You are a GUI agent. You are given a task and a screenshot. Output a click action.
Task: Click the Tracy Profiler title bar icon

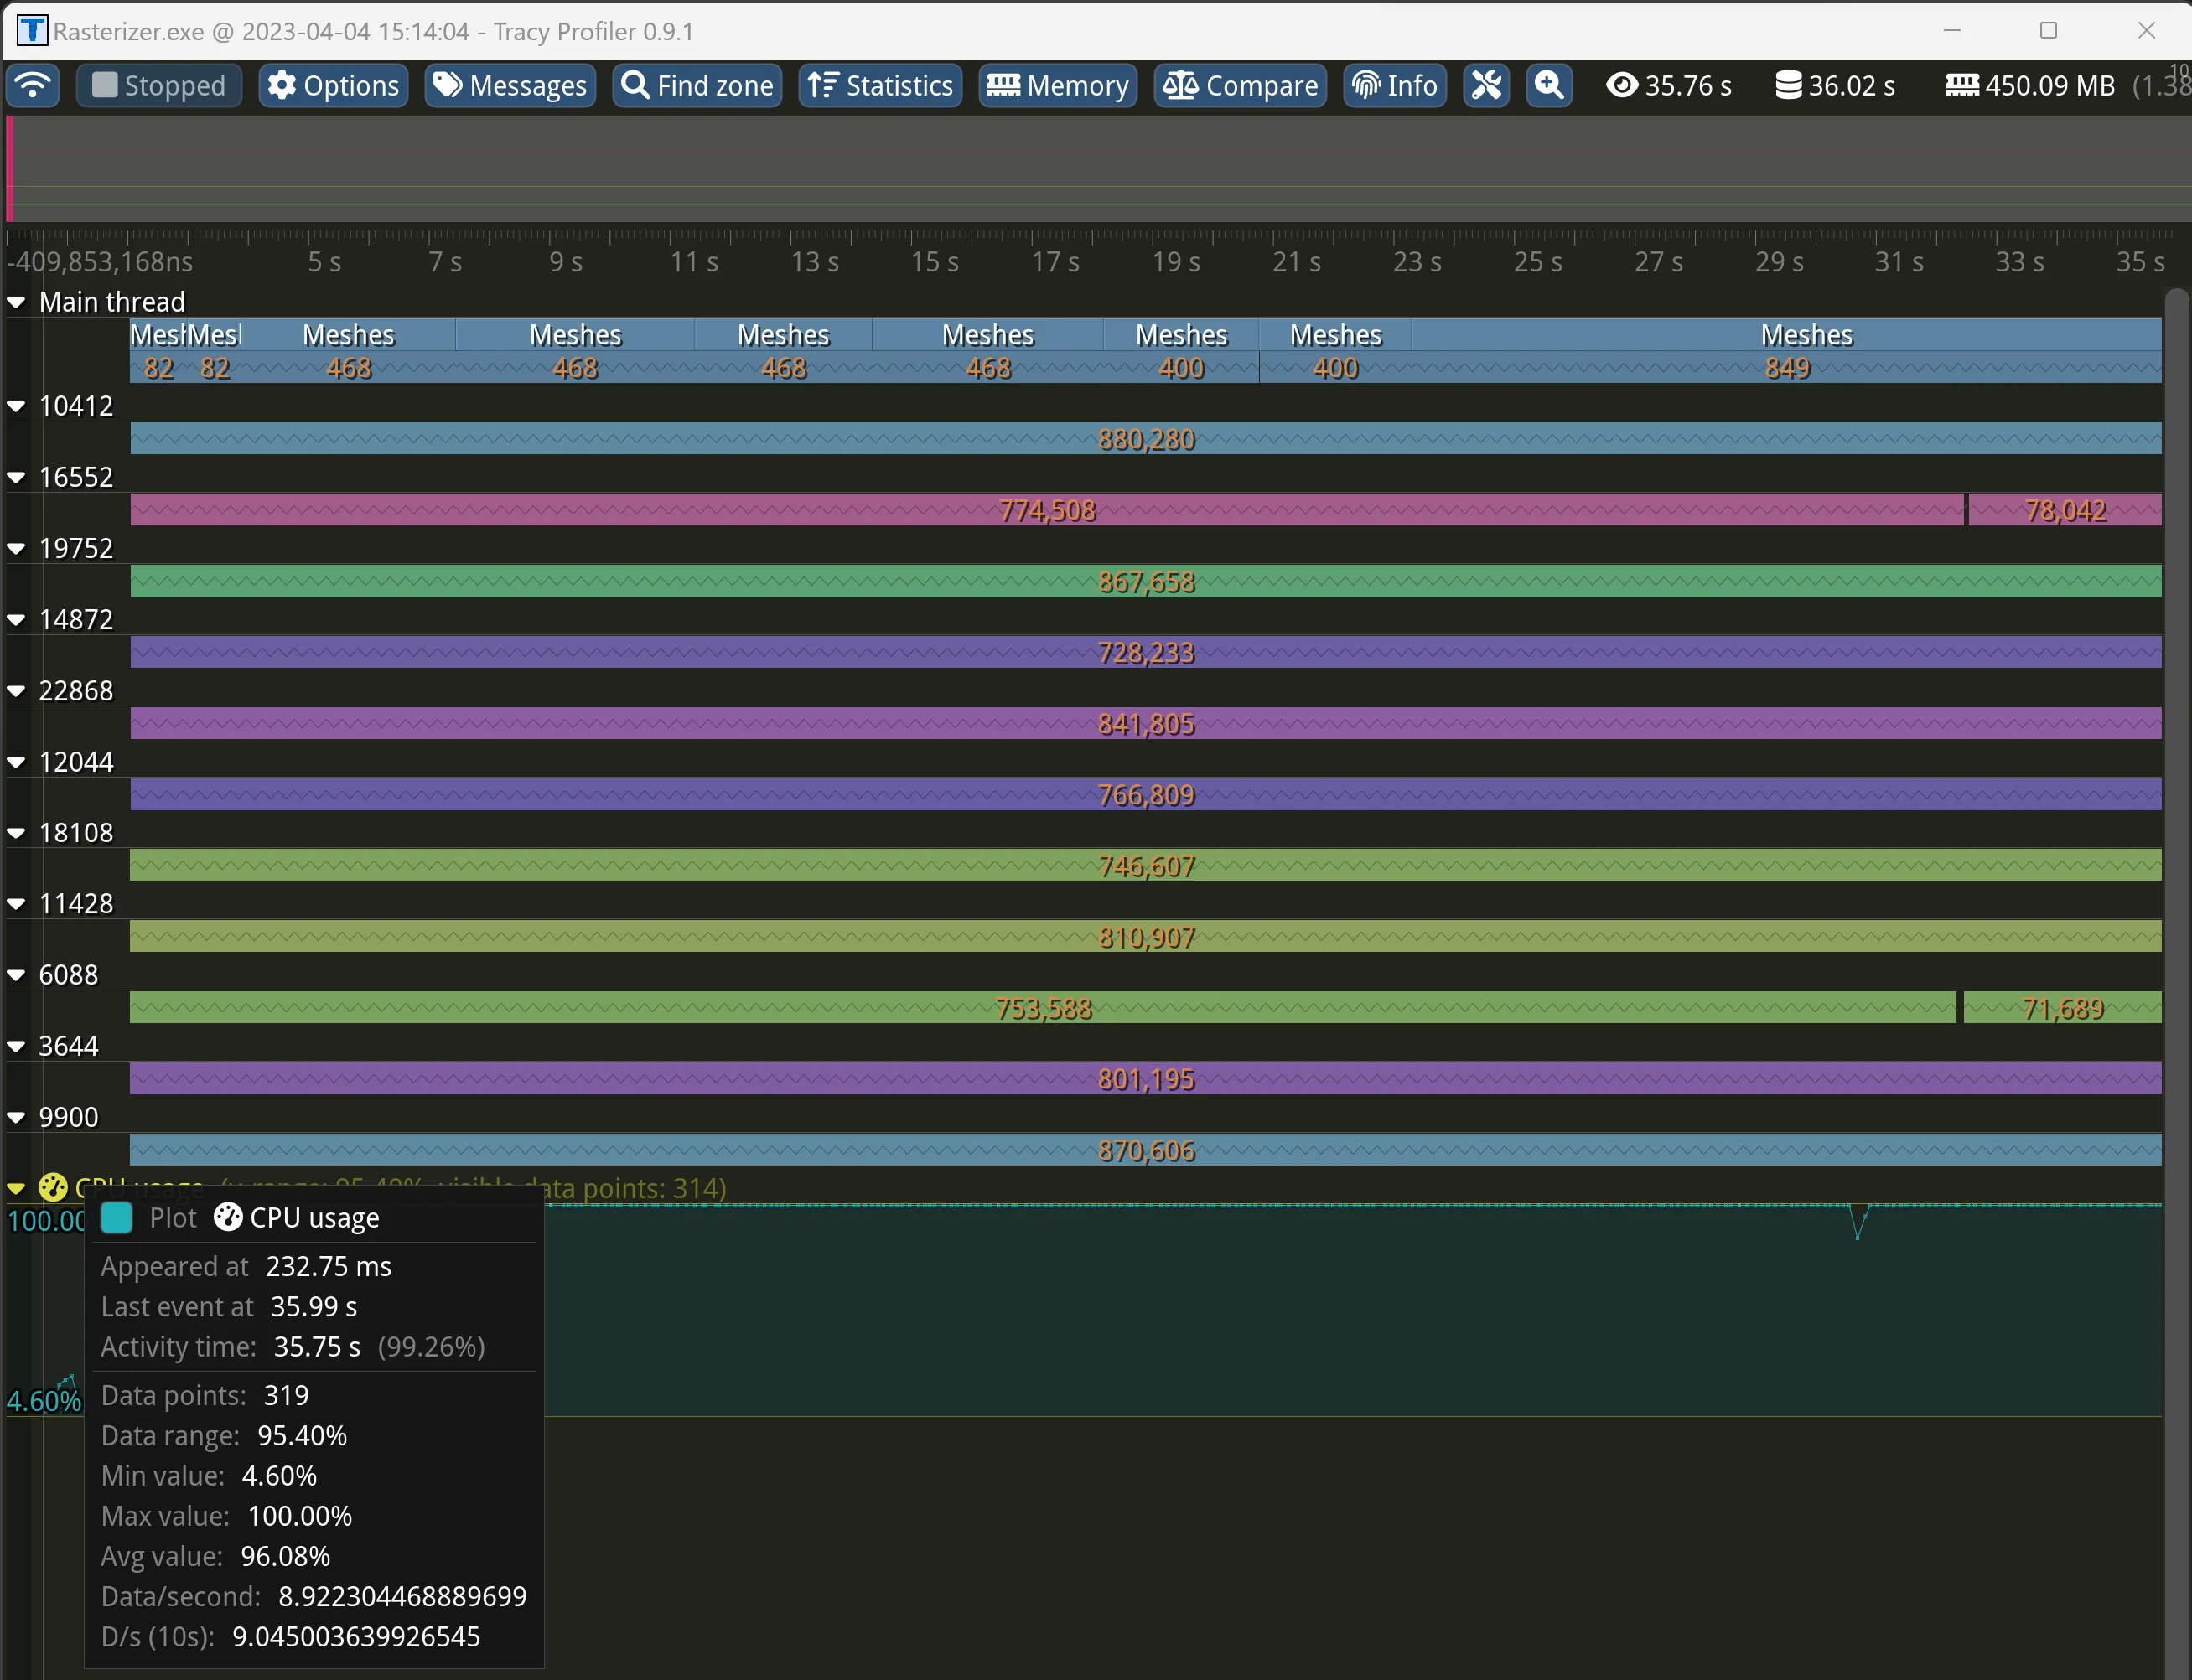tap(32, 31)
